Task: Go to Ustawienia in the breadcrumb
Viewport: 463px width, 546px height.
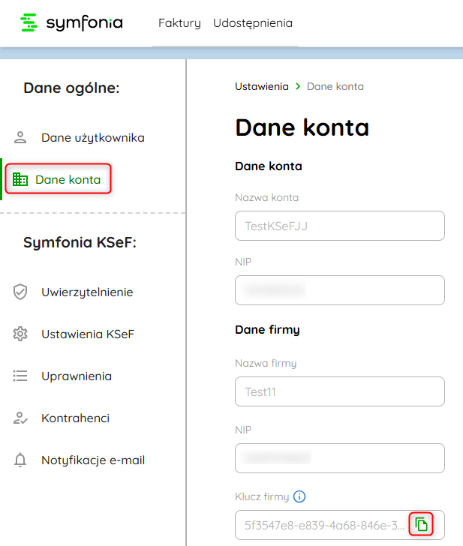Action: [261, 86]
